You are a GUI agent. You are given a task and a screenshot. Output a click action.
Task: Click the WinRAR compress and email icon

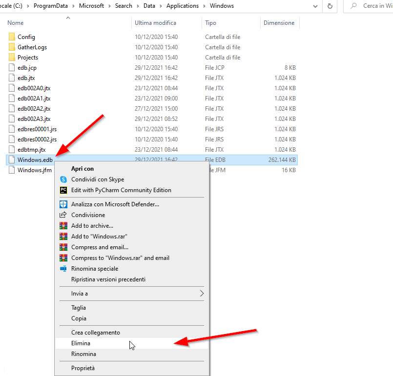(63, 247)
